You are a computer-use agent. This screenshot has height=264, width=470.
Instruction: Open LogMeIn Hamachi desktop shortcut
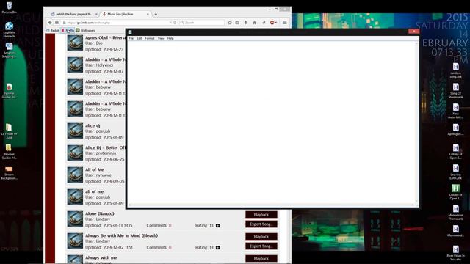point(9,29)
